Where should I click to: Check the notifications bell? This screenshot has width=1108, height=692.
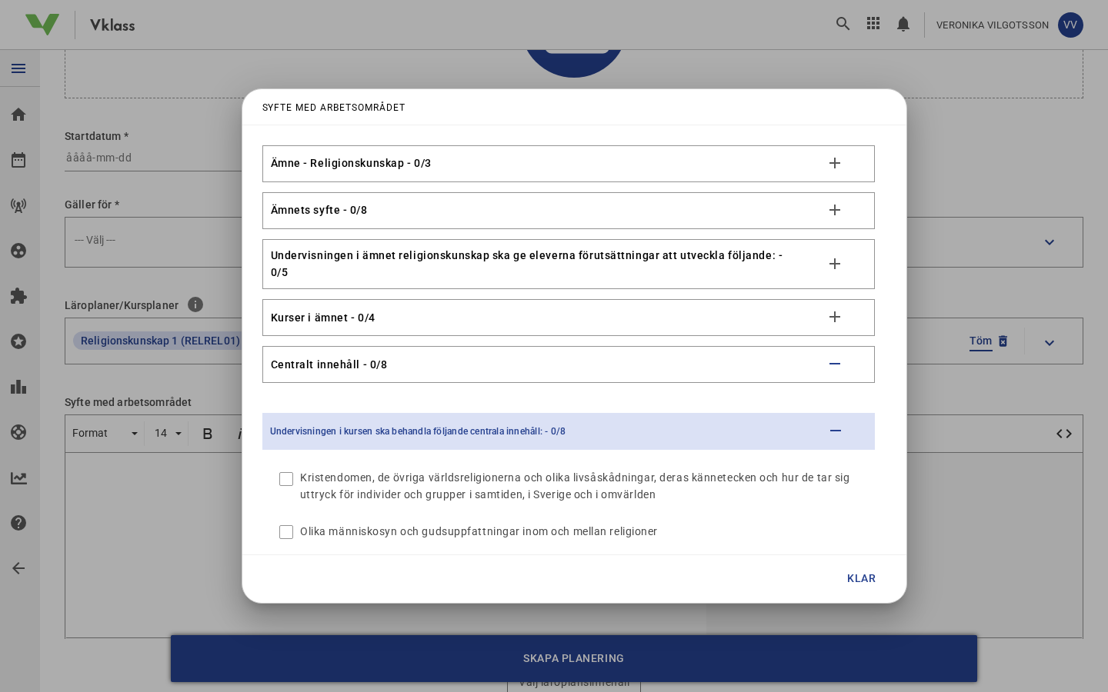click(x=903, y=25)
